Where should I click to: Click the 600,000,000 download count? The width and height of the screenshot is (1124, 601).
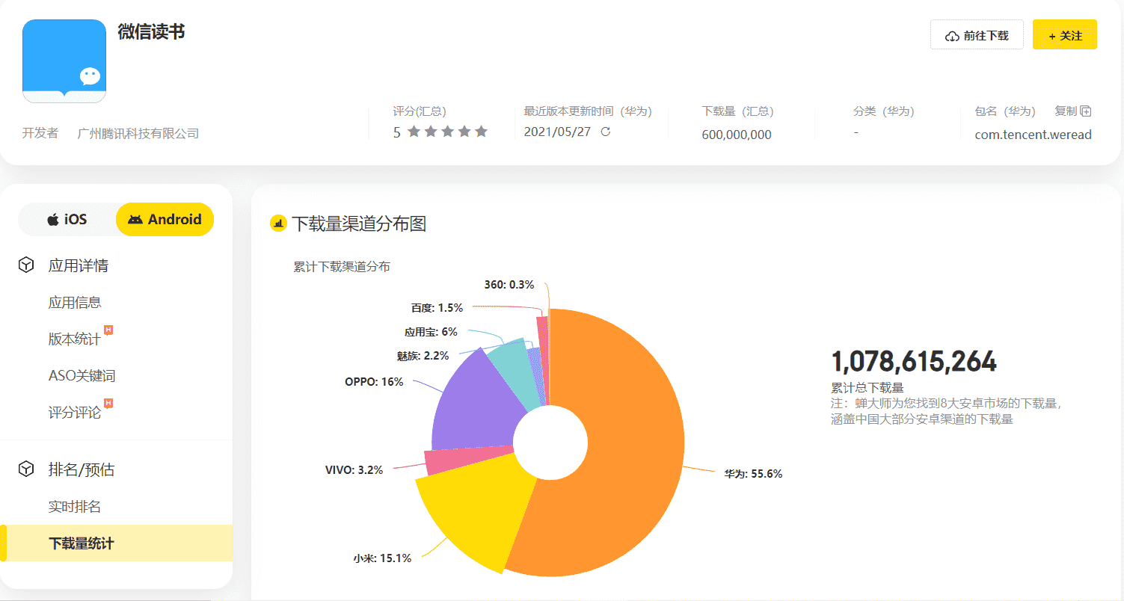(x=737, y=135)
